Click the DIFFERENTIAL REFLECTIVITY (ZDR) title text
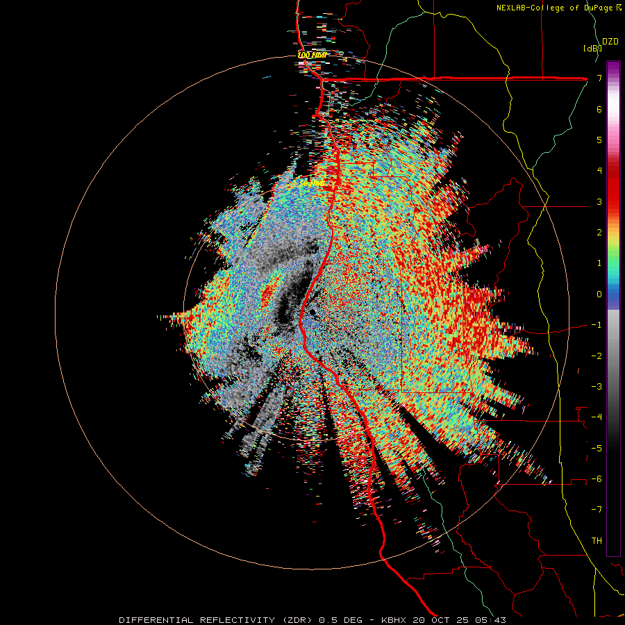 [x=217, y=620]
